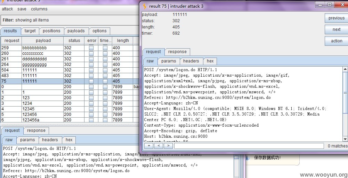348x178 pixels.
Task: Switch to the options tab
Action: click(99, 31)
